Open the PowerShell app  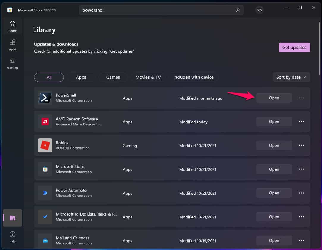pos(274,98)
